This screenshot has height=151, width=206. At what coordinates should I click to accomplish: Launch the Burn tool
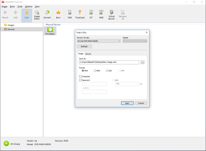click(x=58, y=15)
